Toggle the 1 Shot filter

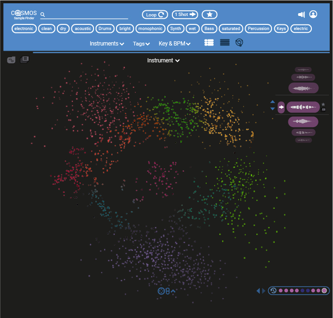coord(185,15)
